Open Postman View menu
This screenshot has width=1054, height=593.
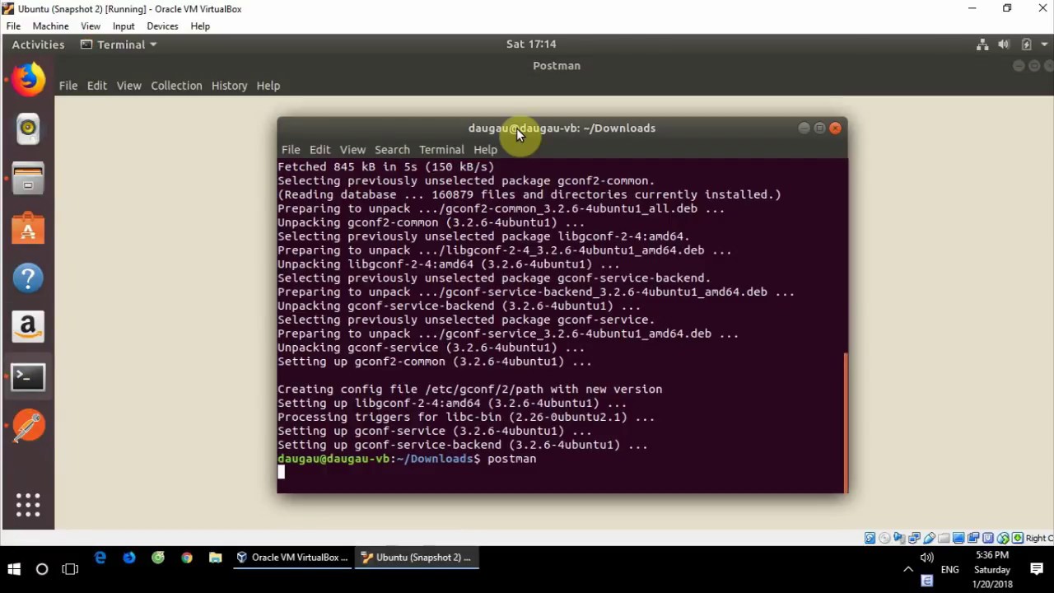pyautogui.click(x=128, y=86)
